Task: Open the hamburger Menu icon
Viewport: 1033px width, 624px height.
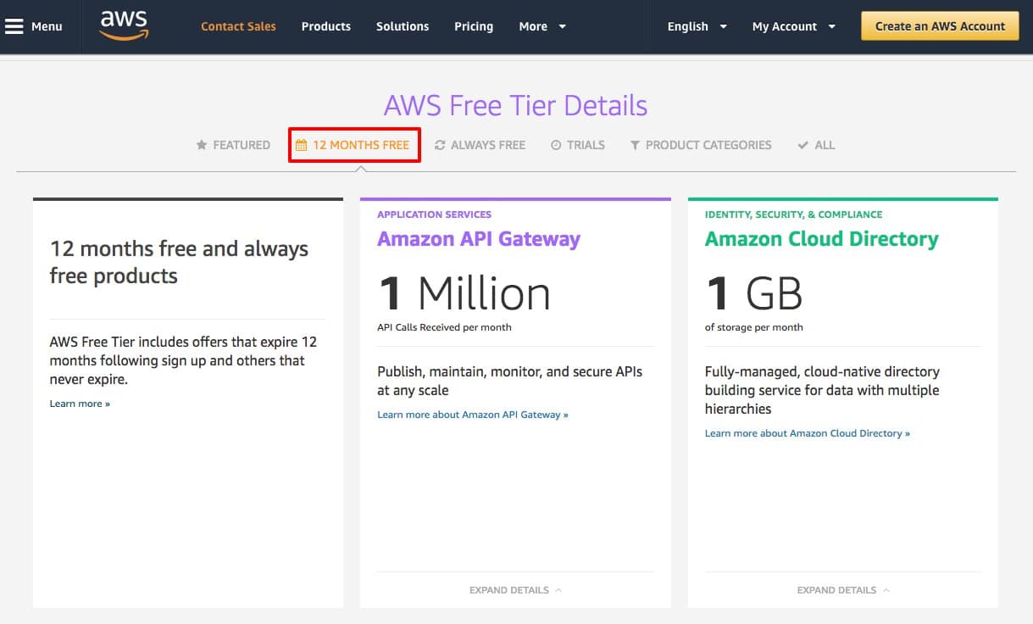Action: pos(14,26)
